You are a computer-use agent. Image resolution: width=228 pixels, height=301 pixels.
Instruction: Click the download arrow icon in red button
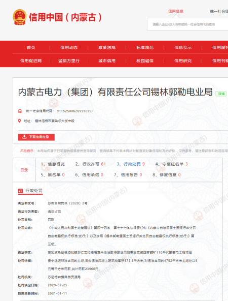[24, 137]
